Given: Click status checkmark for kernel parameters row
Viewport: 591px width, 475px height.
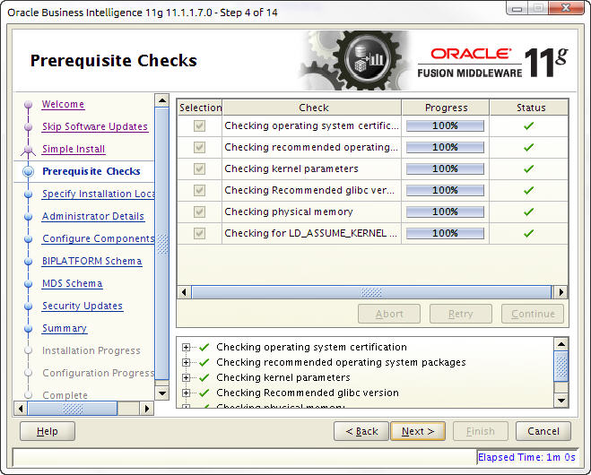Looking at the screenshot, I should pyautogui.click(x=529, y=168).
